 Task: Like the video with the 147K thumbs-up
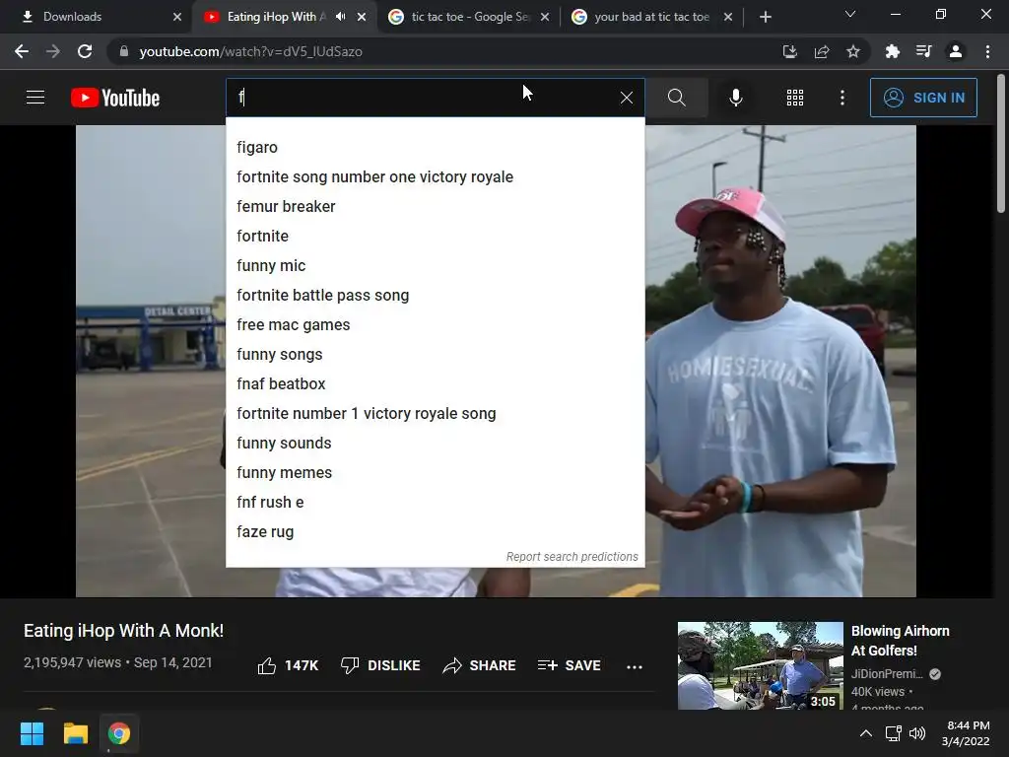point(288,665)
